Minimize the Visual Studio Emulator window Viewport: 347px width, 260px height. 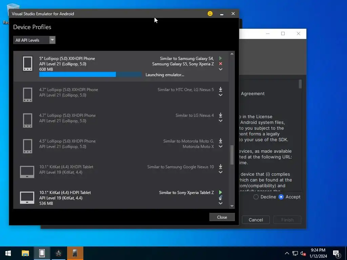tap(222, 14)
